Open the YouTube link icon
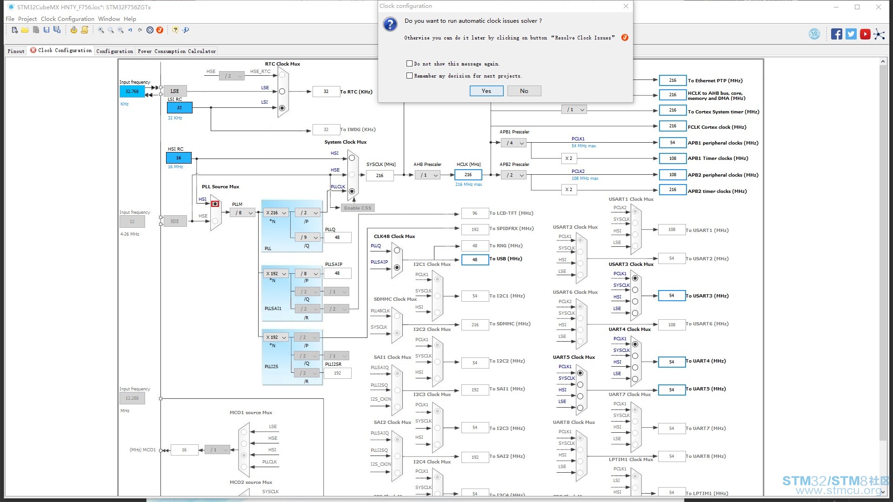Viewport: 893px width, 502px height. click(x=865, y=34)
